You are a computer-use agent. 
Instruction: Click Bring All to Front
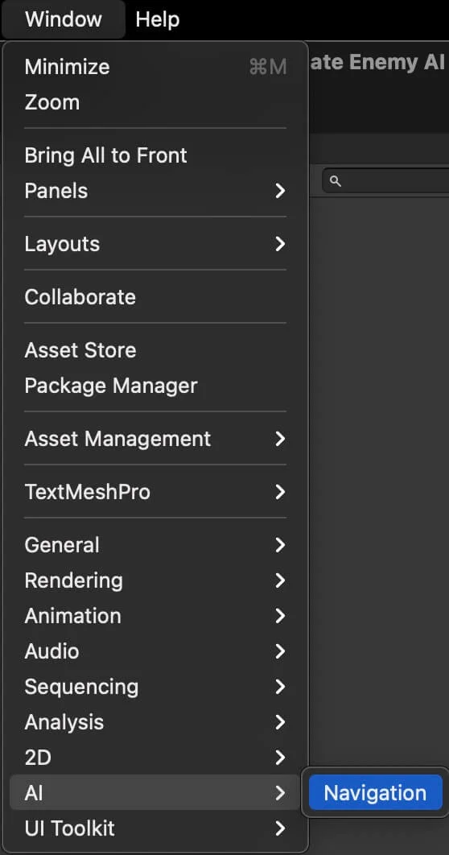click(x=155, y=155)
